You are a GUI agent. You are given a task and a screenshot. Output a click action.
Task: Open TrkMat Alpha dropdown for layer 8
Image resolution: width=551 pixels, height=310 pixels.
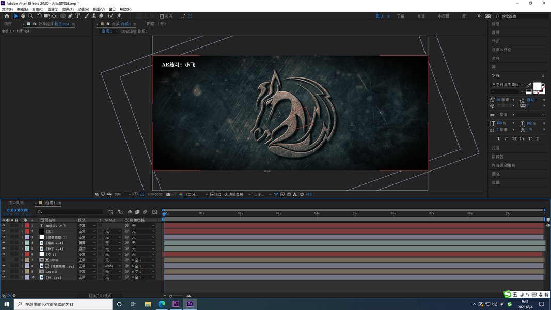(113, 266)
